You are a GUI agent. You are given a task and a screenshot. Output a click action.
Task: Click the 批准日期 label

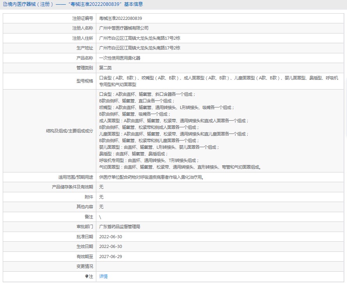[x=85, y=237]
